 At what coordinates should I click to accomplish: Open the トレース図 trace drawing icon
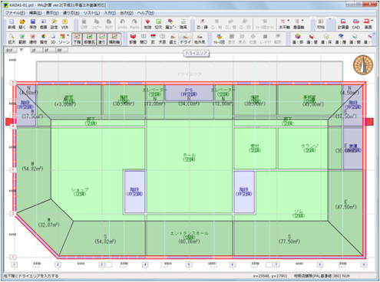pos(220,39)
